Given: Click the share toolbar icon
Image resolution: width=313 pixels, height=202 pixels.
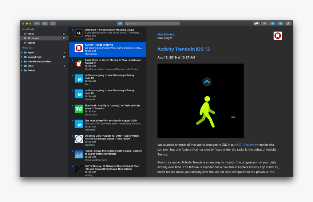Looking at the screenshot, I should (x=288, y=24).
